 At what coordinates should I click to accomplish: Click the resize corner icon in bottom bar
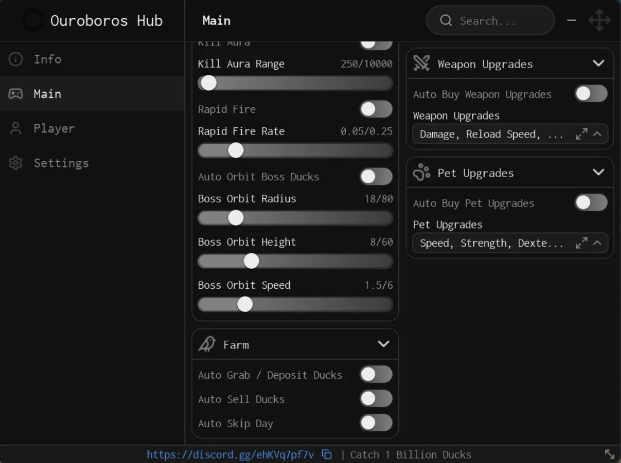point(609,454)
